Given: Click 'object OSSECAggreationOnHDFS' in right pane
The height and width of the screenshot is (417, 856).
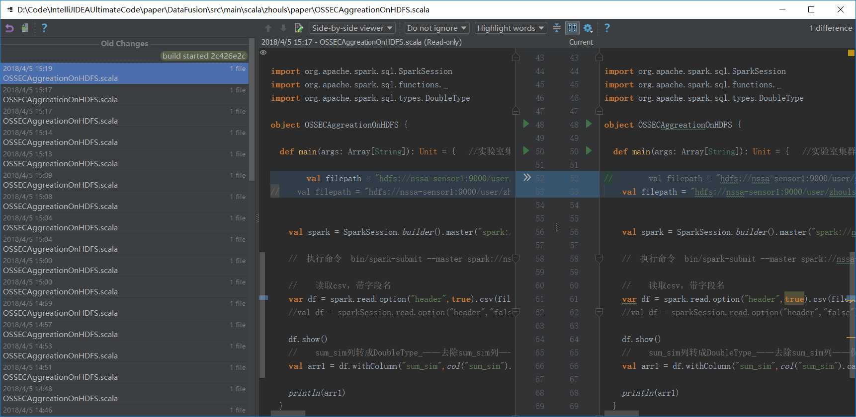Looking at the screenshot, I should (x=668, y=125).
